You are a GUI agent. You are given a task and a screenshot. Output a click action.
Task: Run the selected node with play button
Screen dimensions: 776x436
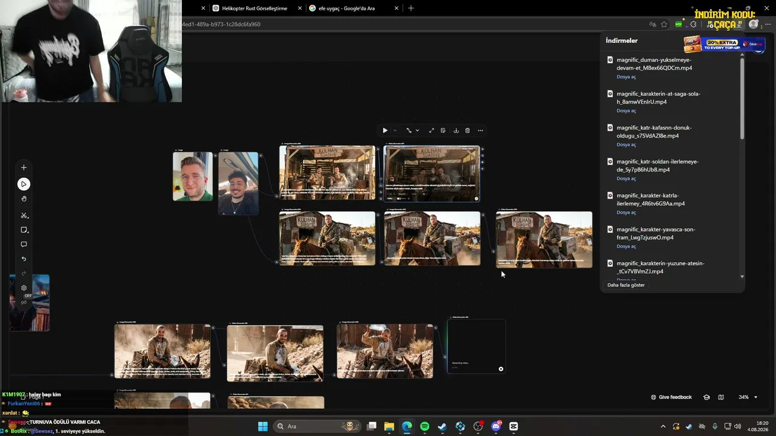click(385, 131)
